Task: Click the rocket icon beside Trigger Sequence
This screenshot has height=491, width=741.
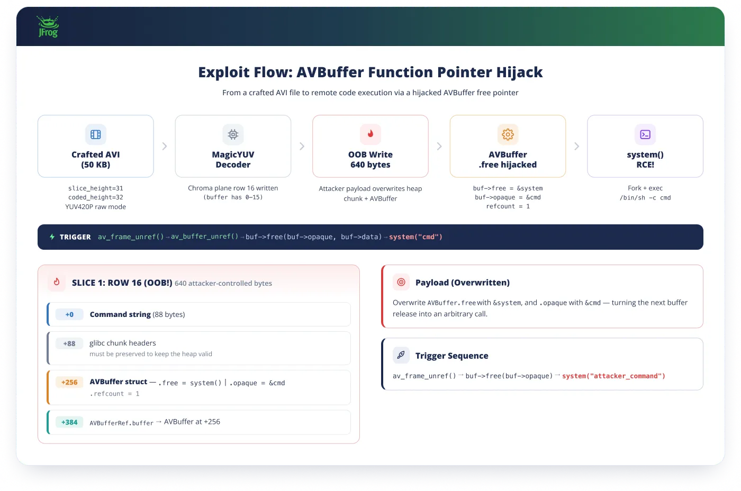Action: coord(401,355)
